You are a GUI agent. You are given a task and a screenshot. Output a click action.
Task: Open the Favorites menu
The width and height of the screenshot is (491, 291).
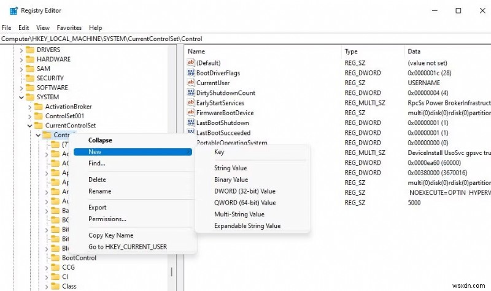(69, 28)
